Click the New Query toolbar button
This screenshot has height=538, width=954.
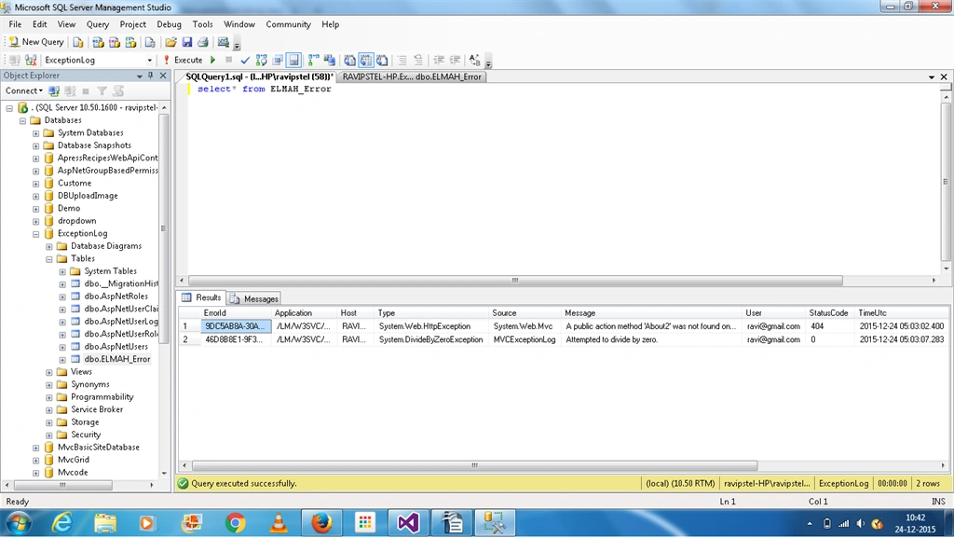pos(36,42)
